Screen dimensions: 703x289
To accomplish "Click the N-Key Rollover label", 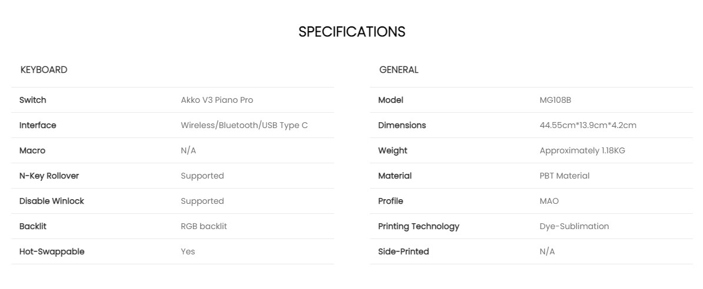I will pyautogui.click(x=49, y=176).
